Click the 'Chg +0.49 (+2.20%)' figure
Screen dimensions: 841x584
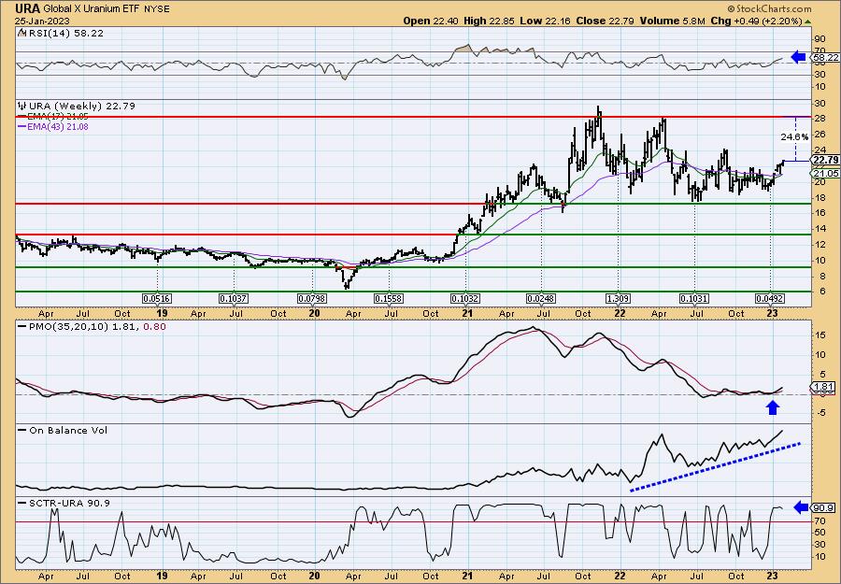(755, 21)
